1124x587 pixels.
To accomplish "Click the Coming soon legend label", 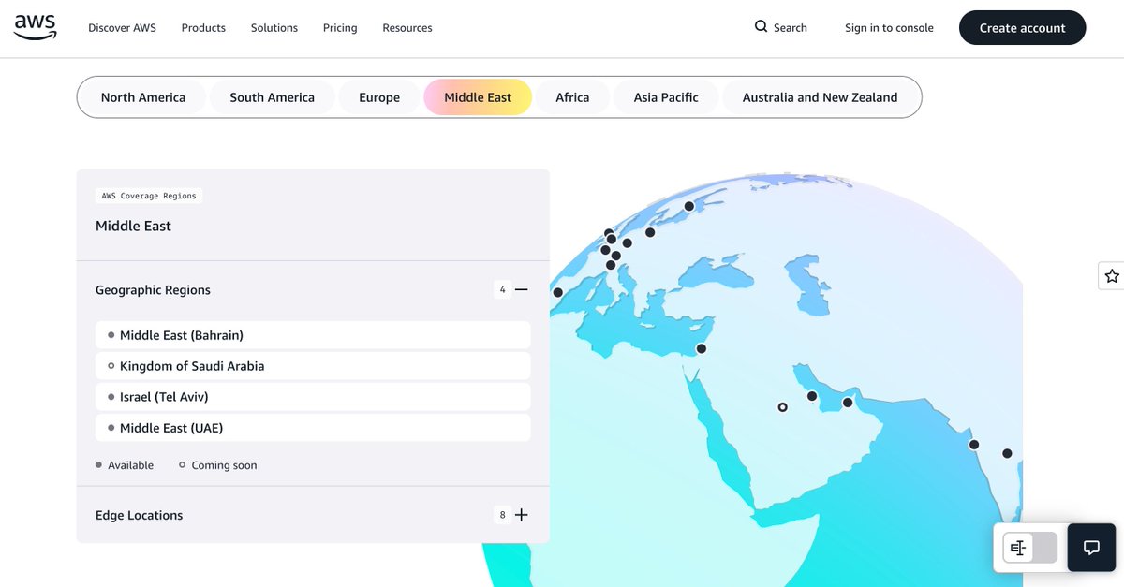I will pos(224,465).
